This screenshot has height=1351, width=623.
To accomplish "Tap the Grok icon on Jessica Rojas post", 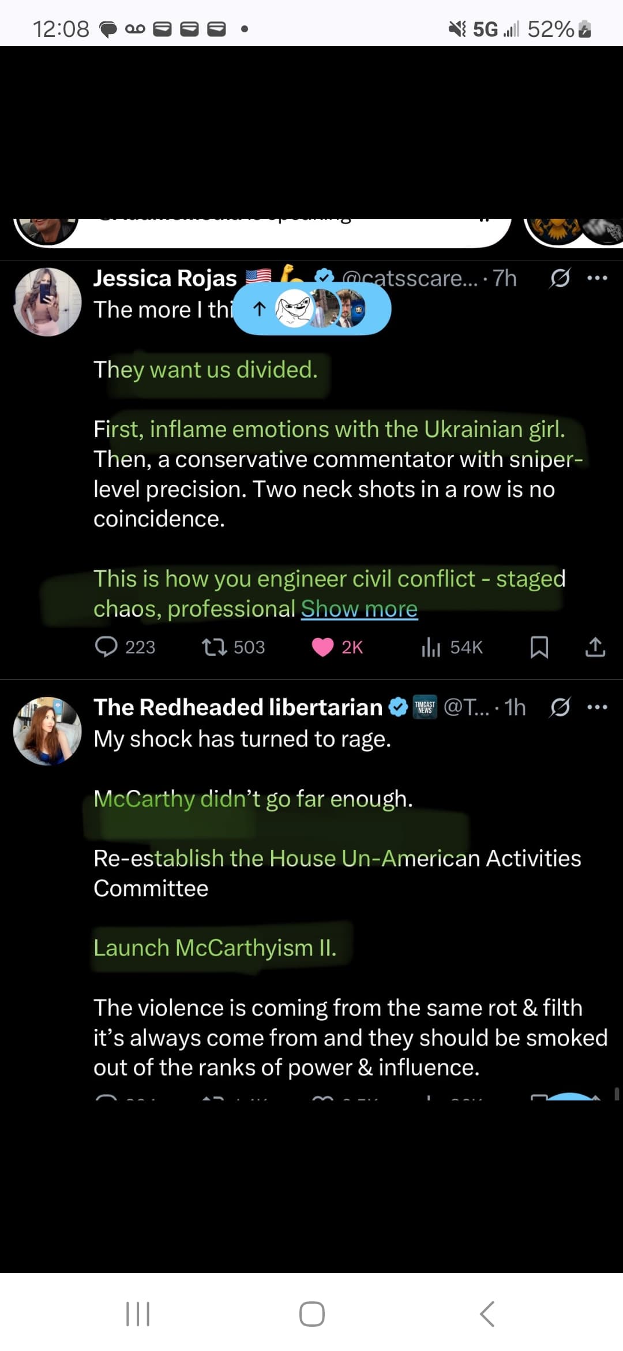I will [560, 278].
